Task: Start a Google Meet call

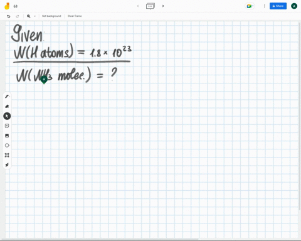Action: point(249,6)
